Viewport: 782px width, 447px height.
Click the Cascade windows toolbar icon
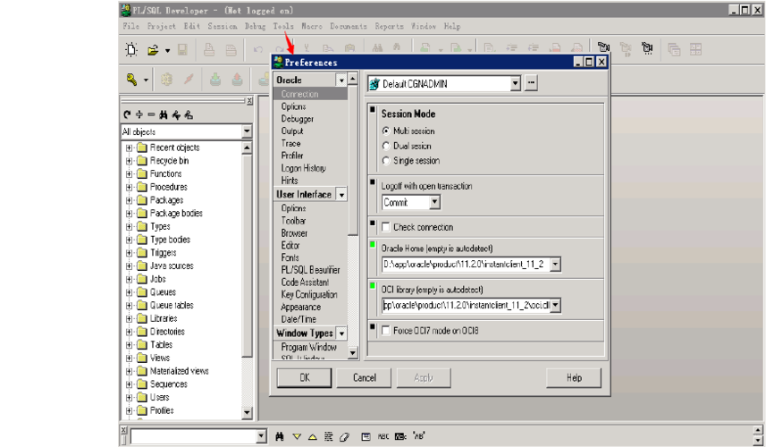(x=674, y=49)
